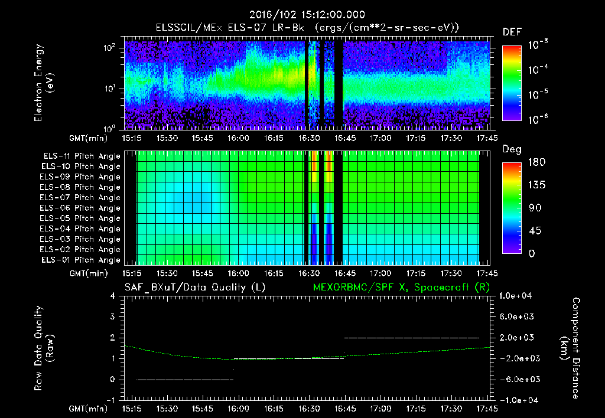Select ELS-07 Pitch Angle row label
This screenshot has height=418, width=605.
pos(80,197)
